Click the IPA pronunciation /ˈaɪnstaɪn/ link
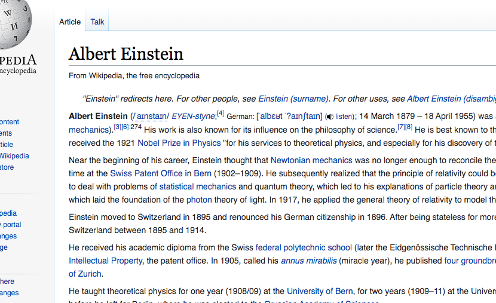Image resolution: width=496 pixels, height=303 pixels. click(151, 117)
